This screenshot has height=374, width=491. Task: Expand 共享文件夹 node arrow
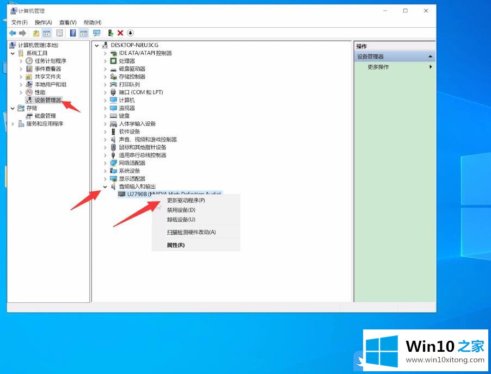pos(21,77)
